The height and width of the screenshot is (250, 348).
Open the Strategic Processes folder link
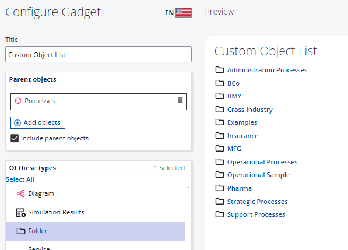(258, 202)
